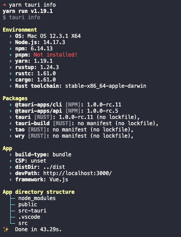This screenshot has width=181, height=237.
Task: Click the chevron before devPath line
Action: [x=10, y=173]
